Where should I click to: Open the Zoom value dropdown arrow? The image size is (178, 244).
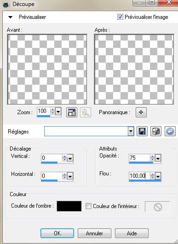pyautogui.click(x=58, y=111)
